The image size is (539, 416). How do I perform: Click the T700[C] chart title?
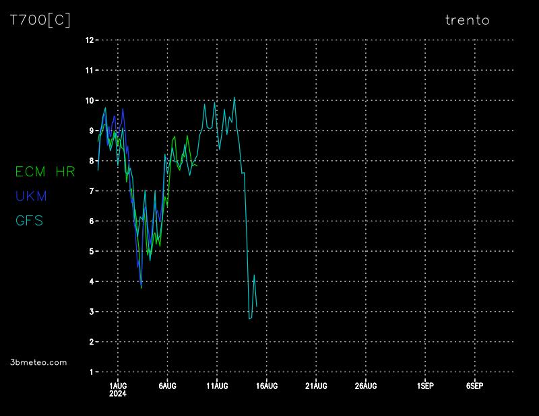click(x=40, y=20)
